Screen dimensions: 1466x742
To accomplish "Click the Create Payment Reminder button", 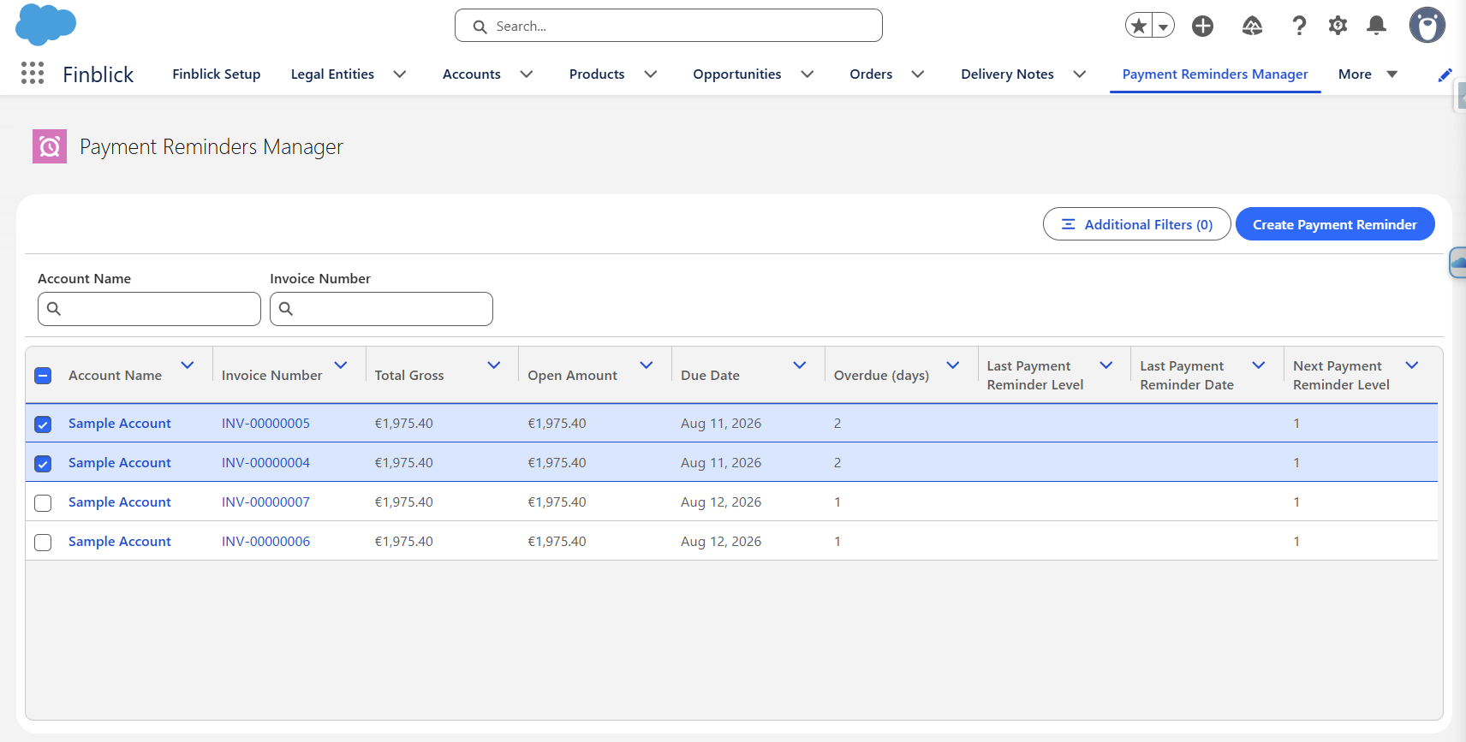I will (1335, 224).
